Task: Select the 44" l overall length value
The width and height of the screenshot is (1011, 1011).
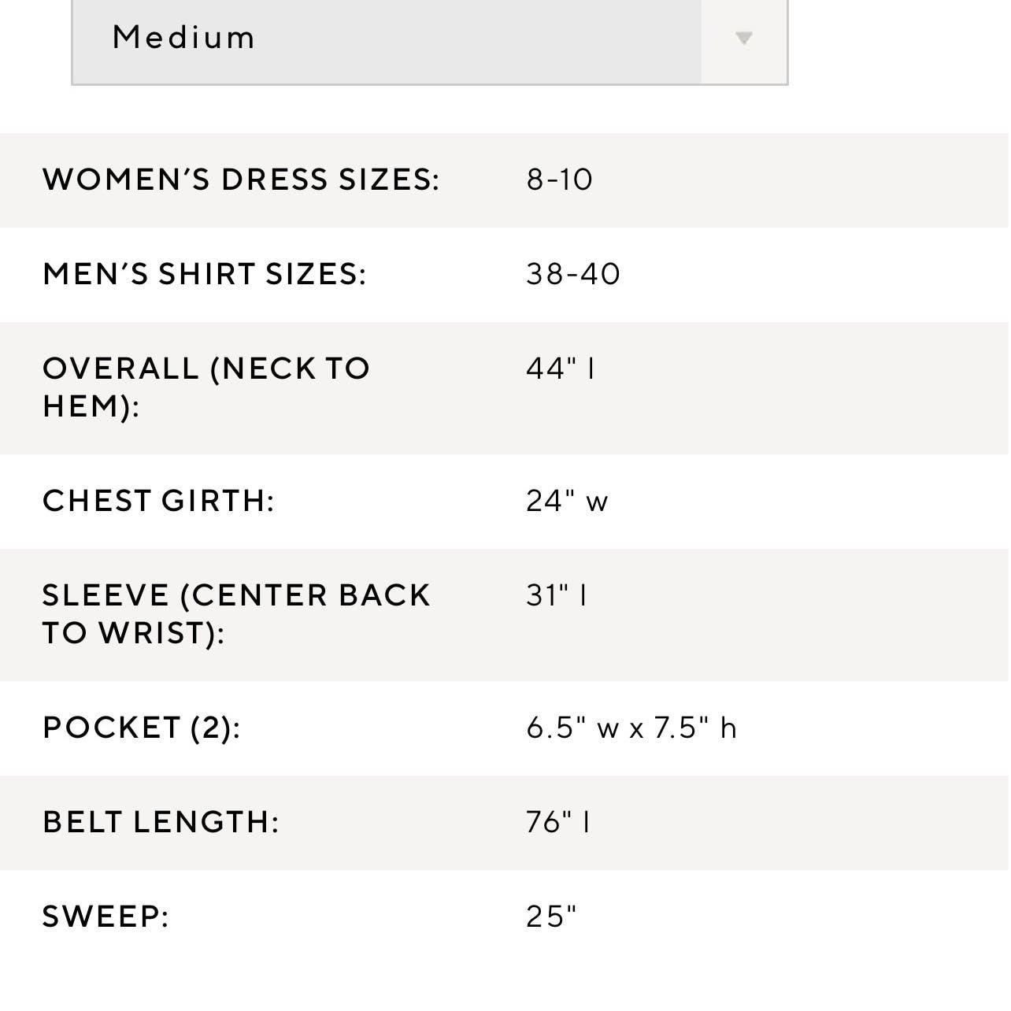Action: pos(561,368)
